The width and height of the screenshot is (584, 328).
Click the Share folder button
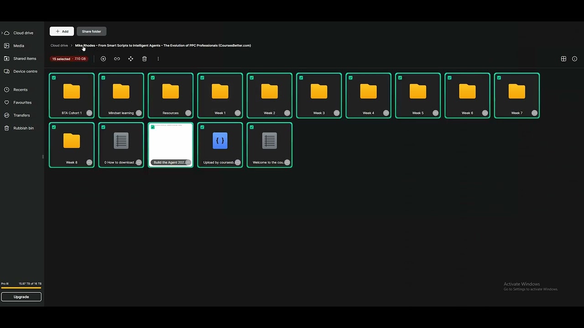(x=92, y=31)
